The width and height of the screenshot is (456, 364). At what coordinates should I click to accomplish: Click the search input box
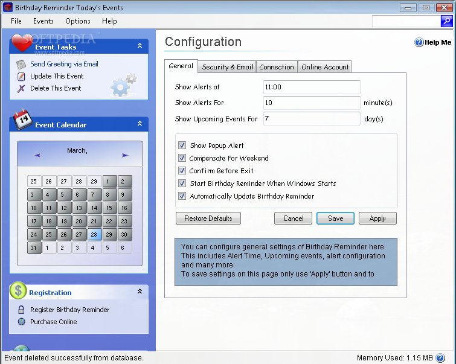coord(406,21)
